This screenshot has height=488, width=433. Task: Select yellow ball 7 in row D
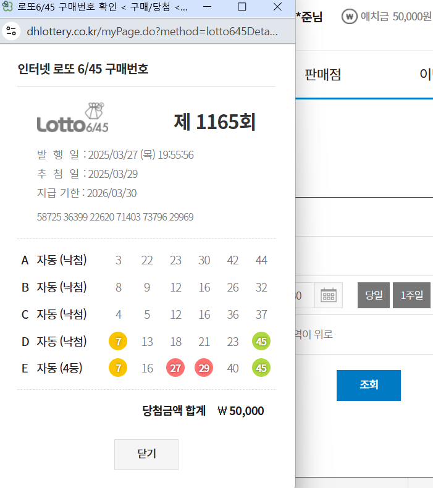[118, 341]
